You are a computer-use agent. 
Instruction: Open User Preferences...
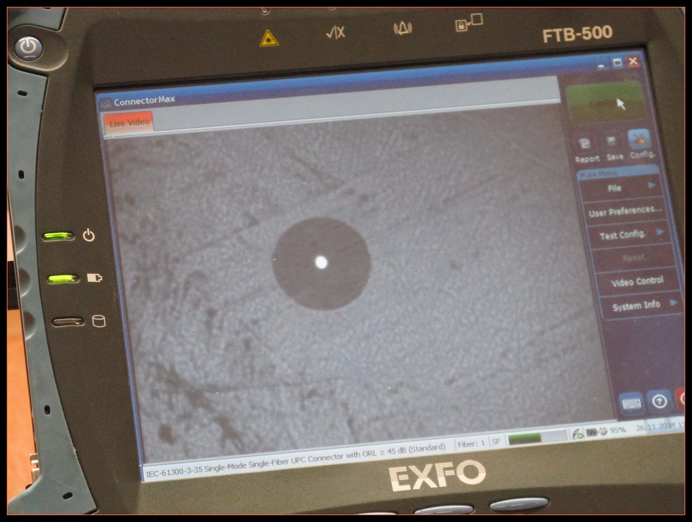(x=625, y=211)
